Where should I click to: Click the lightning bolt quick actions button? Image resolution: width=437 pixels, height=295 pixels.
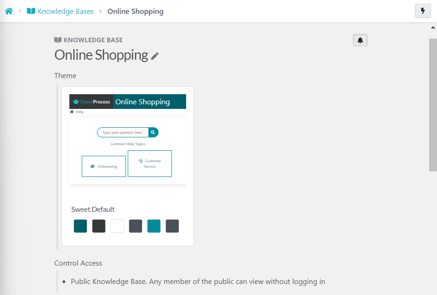pyautogui.click(x=423, y=11)
